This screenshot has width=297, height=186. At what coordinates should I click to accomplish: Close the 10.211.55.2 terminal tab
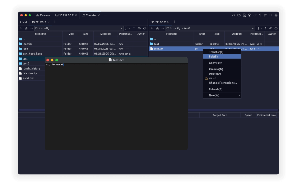[76, 15]
